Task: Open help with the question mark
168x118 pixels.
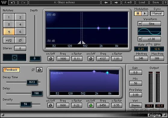Action: click(x=166, y=2)
